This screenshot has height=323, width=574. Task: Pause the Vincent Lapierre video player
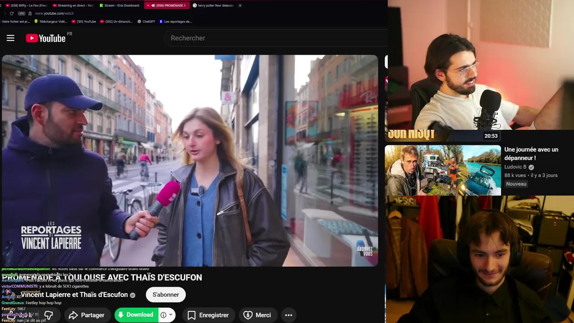coord(190,161)
